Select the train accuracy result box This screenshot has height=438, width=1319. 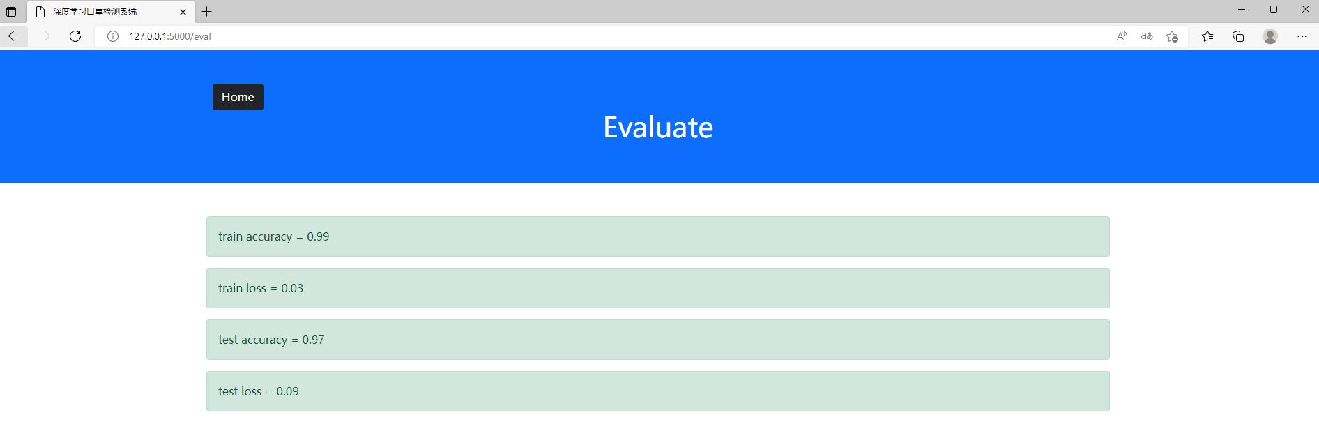point(657,236)
